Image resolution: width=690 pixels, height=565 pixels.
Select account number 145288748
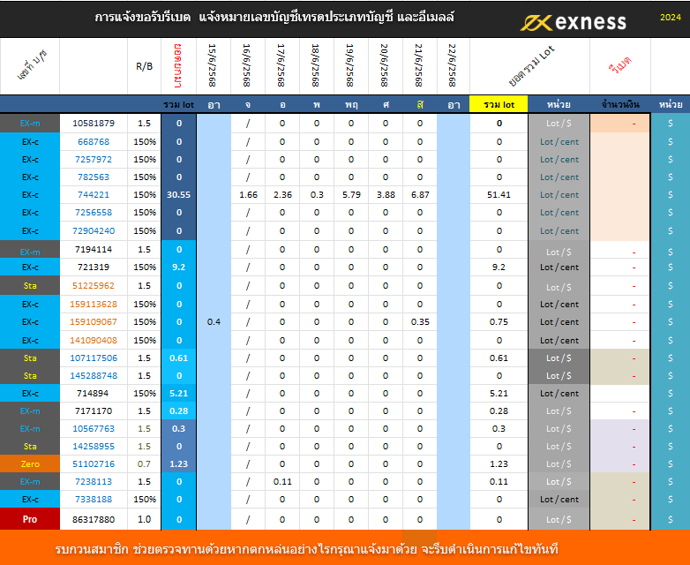click(94, 376)
